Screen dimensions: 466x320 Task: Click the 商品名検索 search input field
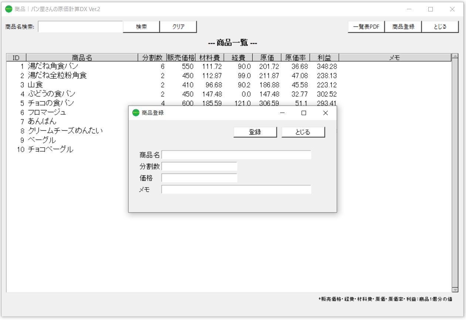[x=81, y=27]
